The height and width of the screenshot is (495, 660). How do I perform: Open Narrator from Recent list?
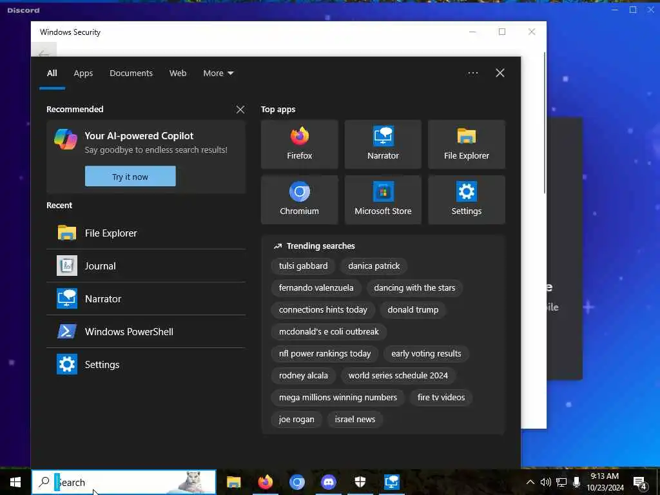146,298
